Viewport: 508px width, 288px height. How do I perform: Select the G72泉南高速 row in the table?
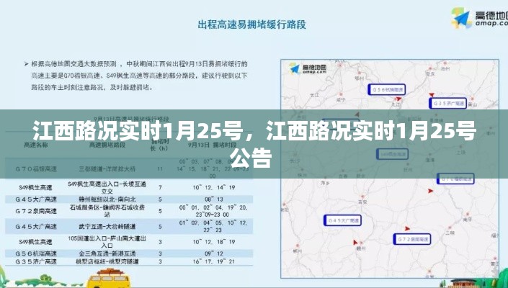tap(130, 211)
